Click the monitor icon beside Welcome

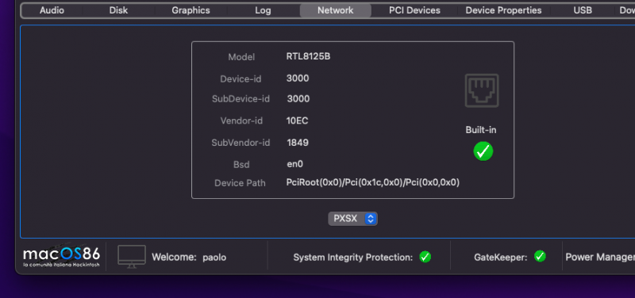click(132, 257)
